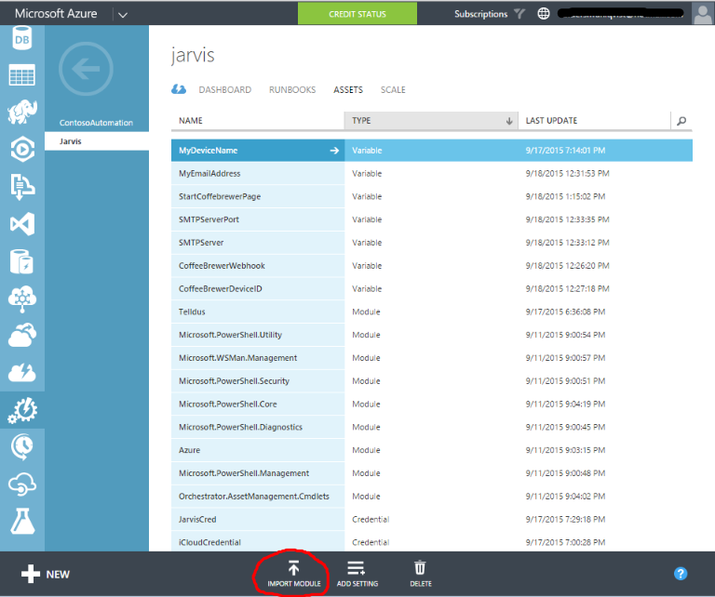
Task: Open the CDN lightning cloud sidebar icon
Action: click(22, 373)
